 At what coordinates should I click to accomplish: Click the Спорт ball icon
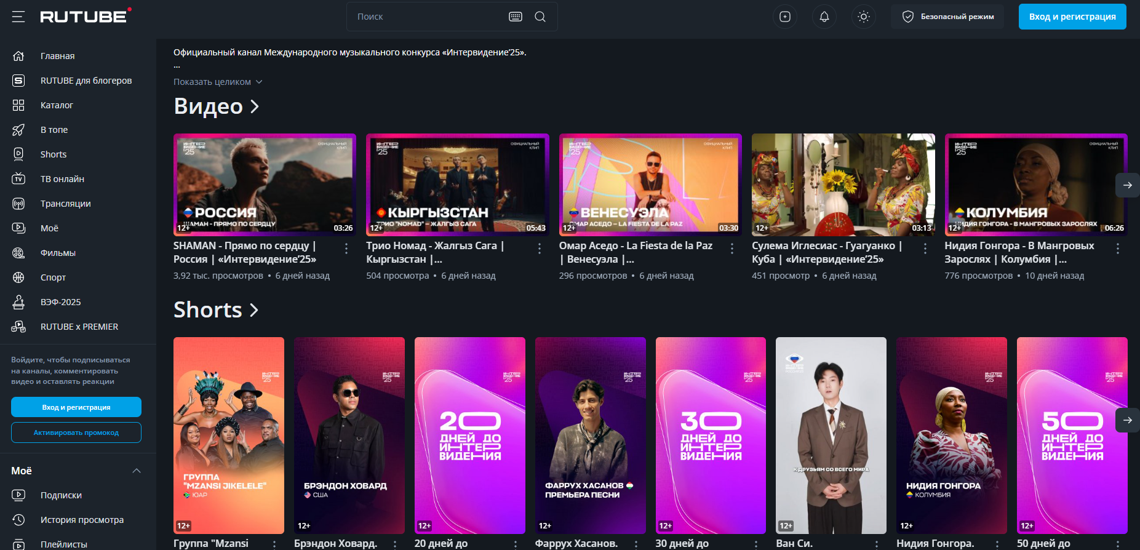(18, 277)
